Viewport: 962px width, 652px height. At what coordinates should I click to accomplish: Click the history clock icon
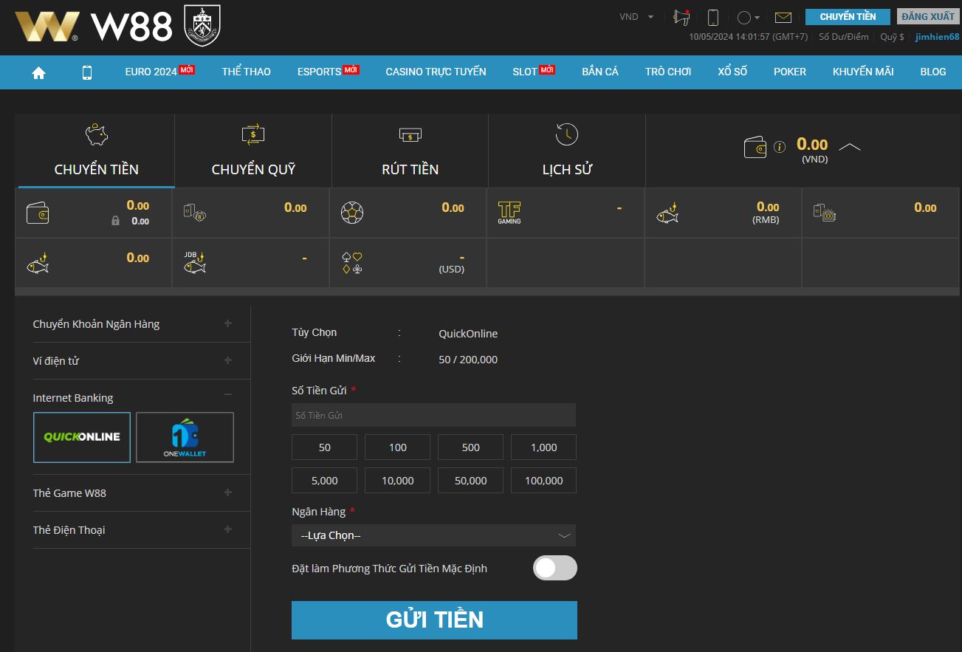tap(566, 134)
